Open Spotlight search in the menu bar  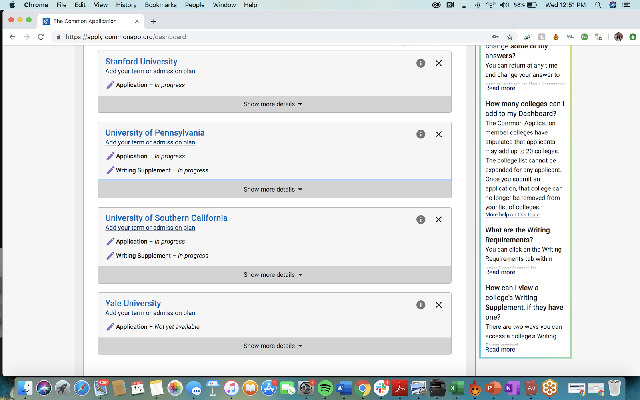598,5
